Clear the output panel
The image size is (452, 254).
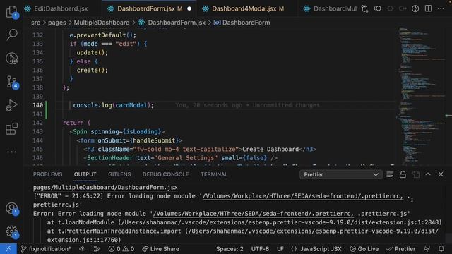(x=390, y=174)
